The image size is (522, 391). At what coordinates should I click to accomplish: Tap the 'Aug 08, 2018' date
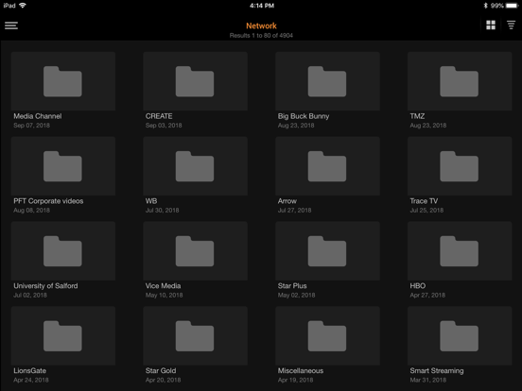pos(31,210)
